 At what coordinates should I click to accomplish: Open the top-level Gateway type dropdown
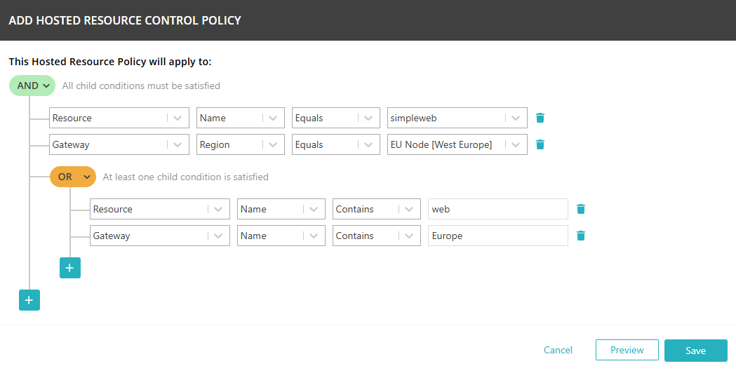coord(178,144)
